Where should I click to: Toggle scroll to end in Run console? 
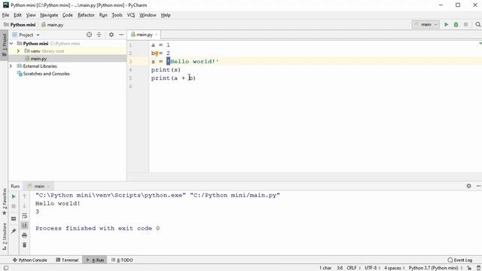click(x=25, y=225)
